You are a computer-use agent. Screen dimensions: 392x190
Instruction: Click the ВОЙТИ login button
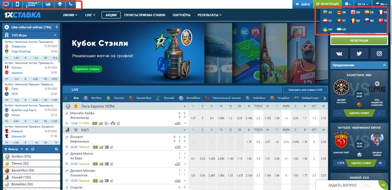point(303,4)
